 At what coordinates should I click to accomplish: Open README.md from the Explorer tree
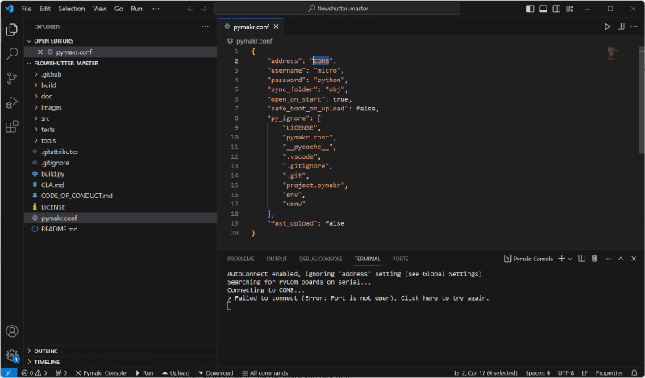click(x=59, y=229)
